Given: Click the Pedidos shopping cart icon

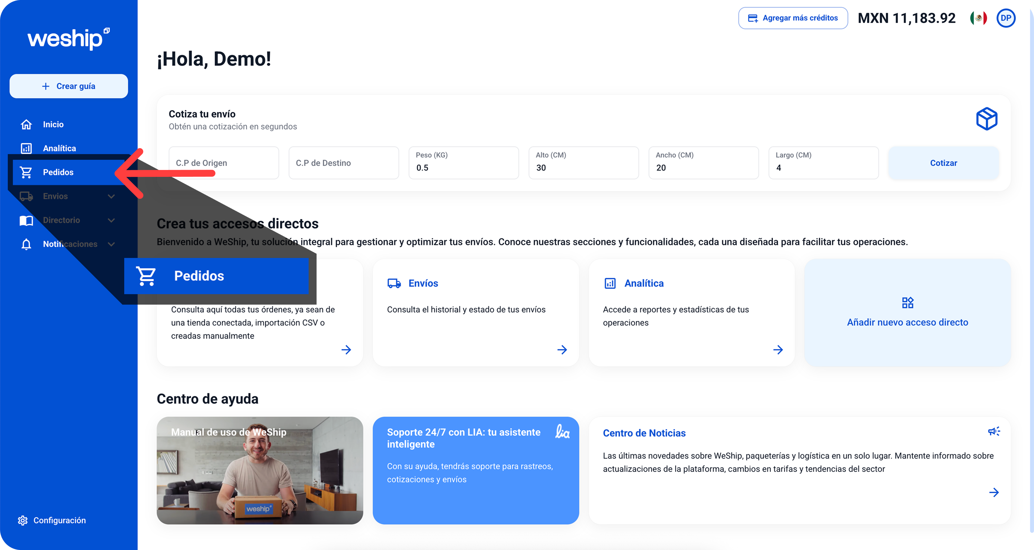Looking at the screenshot, I should point(26,172).
